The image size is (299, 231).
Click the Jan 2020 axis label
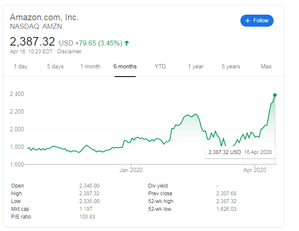[x=130, y=170]
